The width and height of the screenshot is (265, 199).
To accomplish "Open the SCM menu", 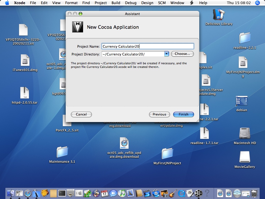I will [162, 3].
